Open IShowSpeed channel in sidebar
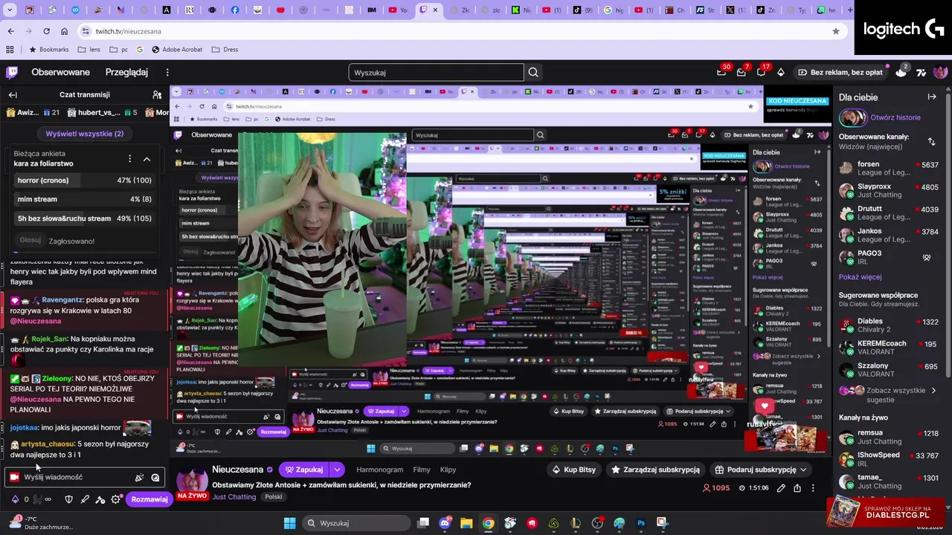The width and height of the screenshot is (952, 535). click(x=890, y=459)
